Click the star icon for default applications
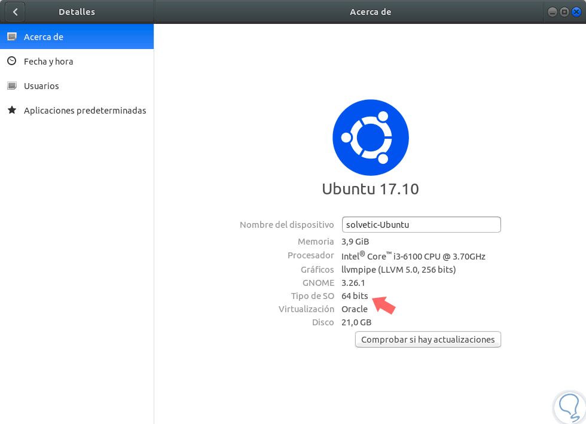This screenshot has width=586, height=424. (12, 110)
